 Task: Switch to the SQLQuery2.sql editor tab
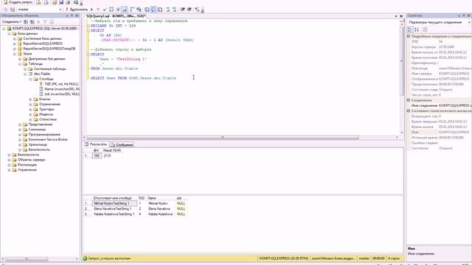pos(116,16)
